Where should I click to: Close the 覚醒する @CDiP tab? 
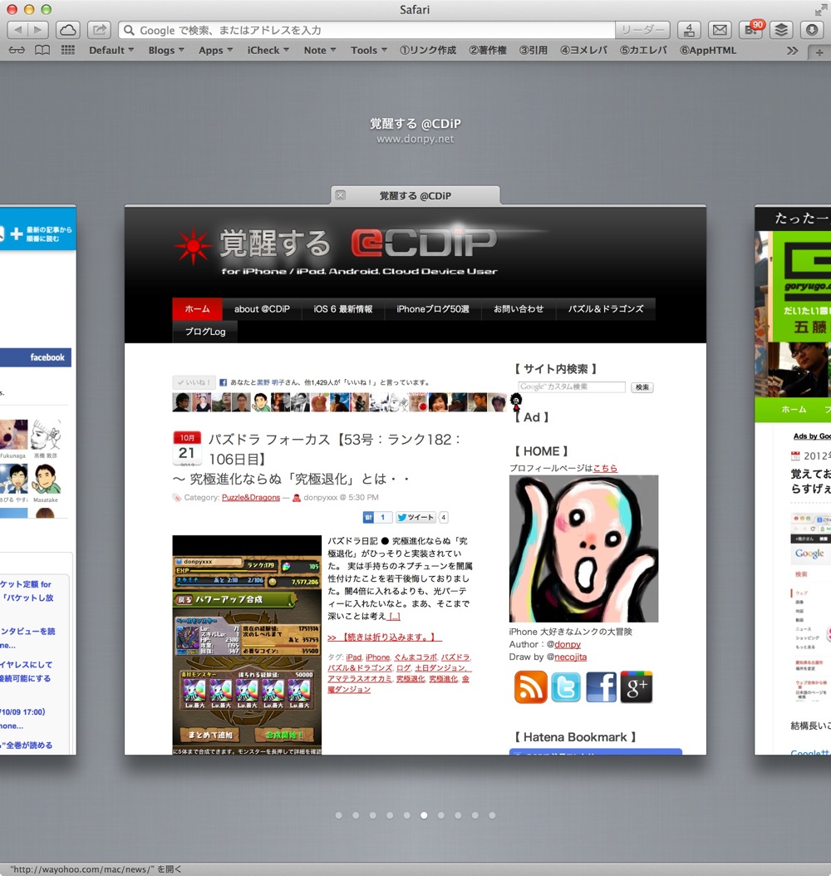[x=340, y=195]
